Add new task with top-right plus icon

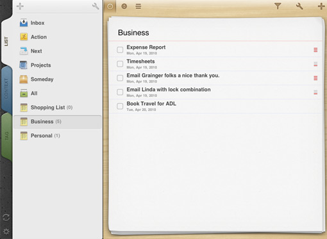pos(321,6)
